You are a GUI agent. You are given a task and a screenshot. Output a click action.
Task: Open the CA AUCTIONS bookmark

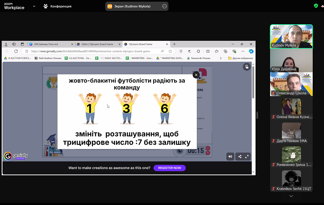point(78,58)
